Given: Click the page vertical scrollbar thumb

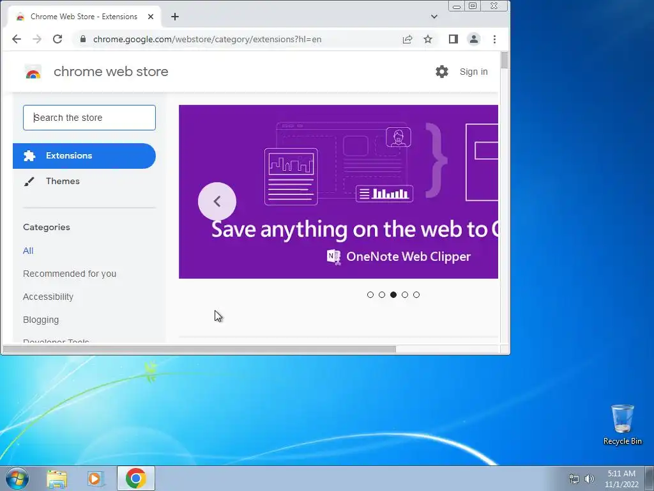Looking at the screenshot, I should pos(505,61).
